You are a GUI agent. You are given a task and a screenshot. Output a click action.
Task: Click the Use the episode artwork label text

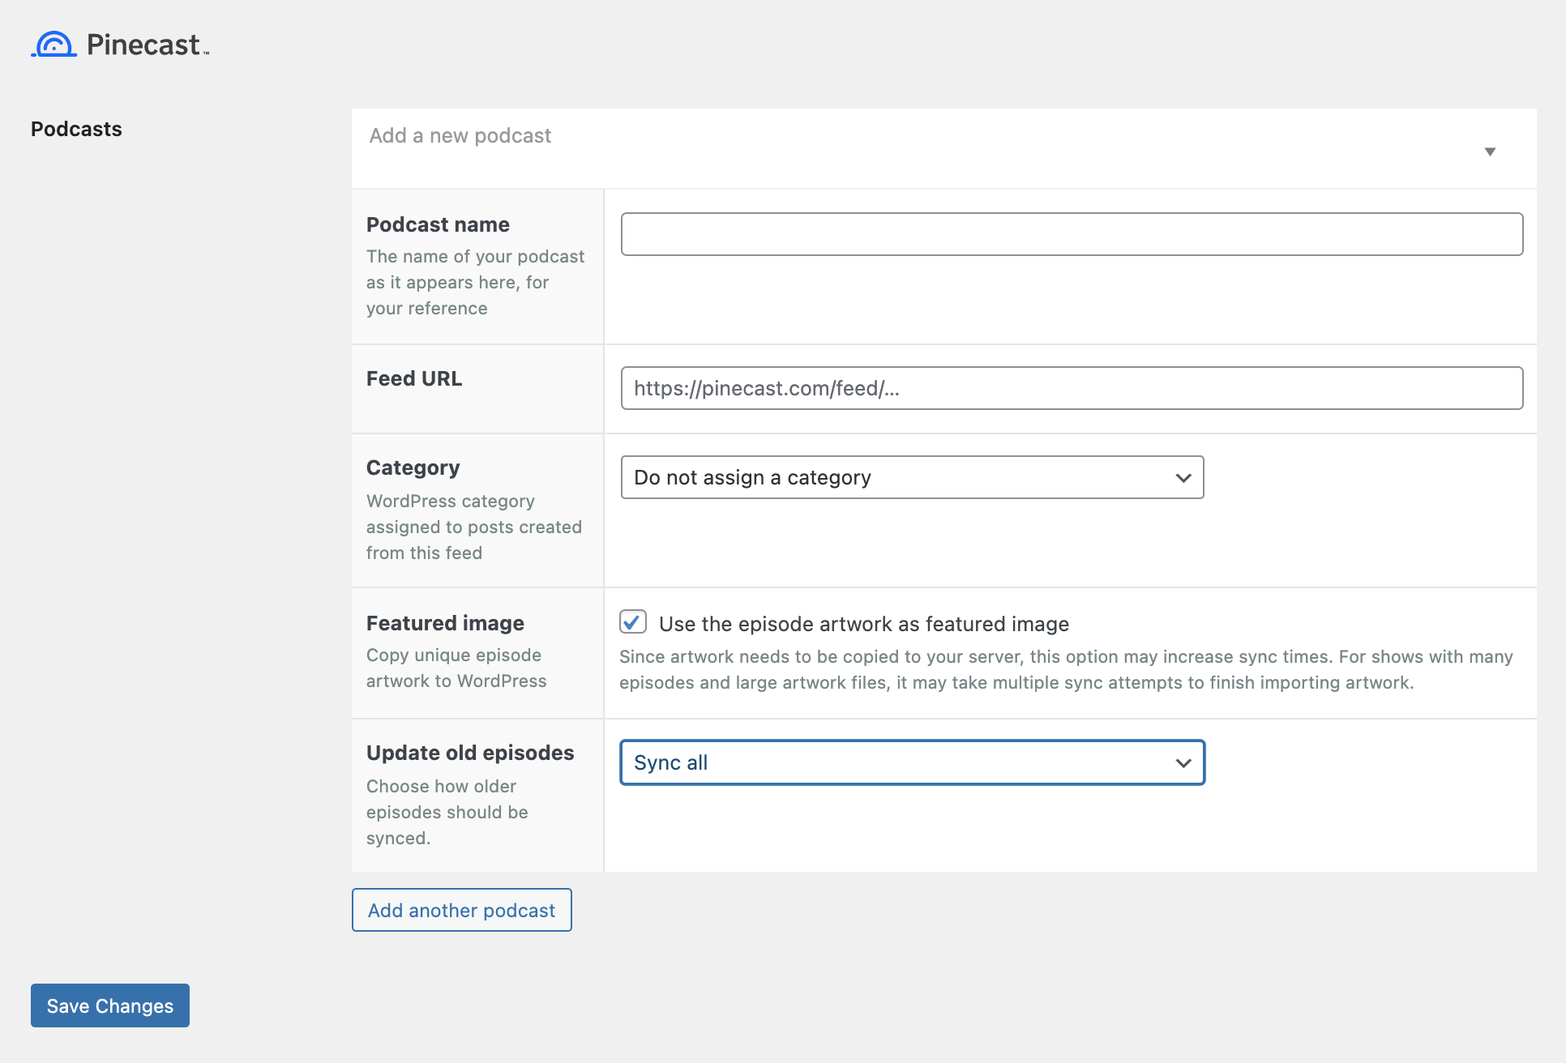[864, 624]
